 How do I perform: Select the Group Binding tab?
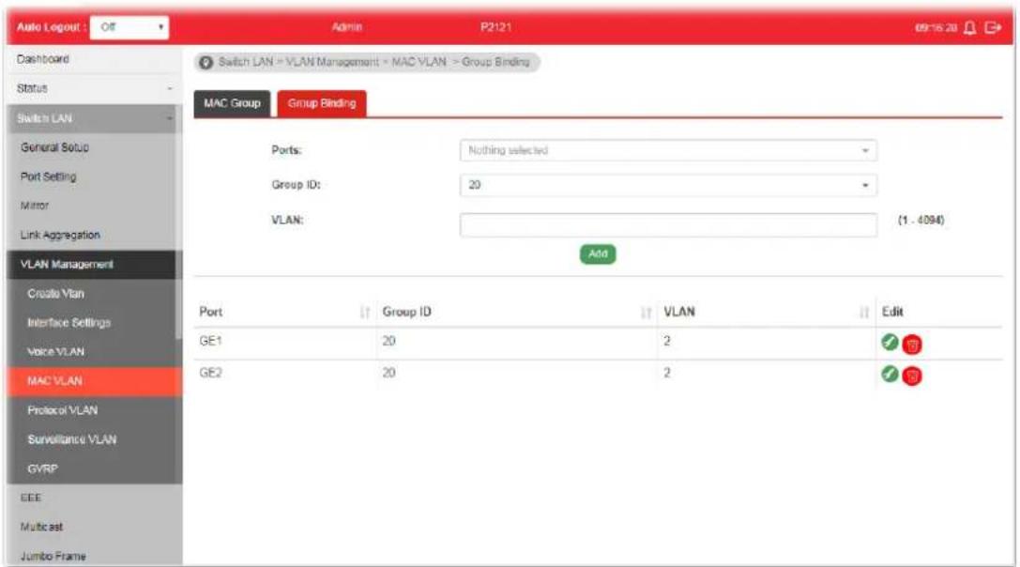pos(322,103)
